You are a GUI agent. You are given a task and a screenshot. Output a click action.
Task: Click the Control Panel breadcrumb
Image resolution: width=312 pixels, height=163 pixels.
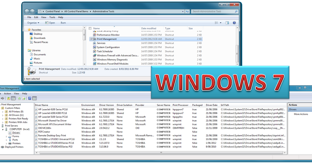(x=53, y=11)
